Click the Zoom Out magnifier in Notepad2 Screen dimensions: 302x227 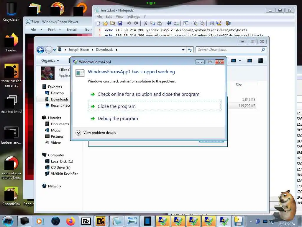[202, 23]
